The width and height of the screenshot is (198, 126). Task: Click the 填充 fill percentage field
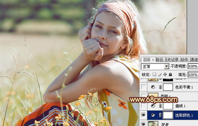click(193, 75)
